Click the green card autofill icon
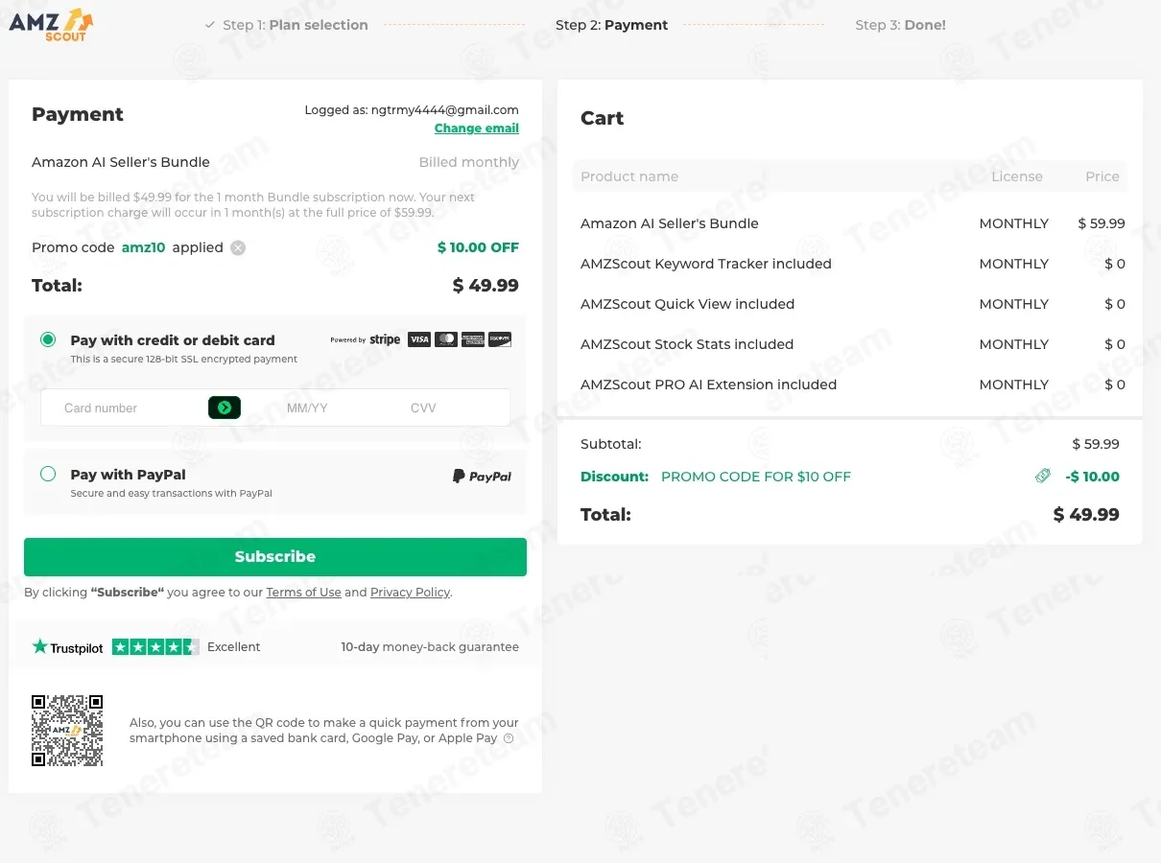Viewport: 1161px width, 863px height. tap(225, 408)
